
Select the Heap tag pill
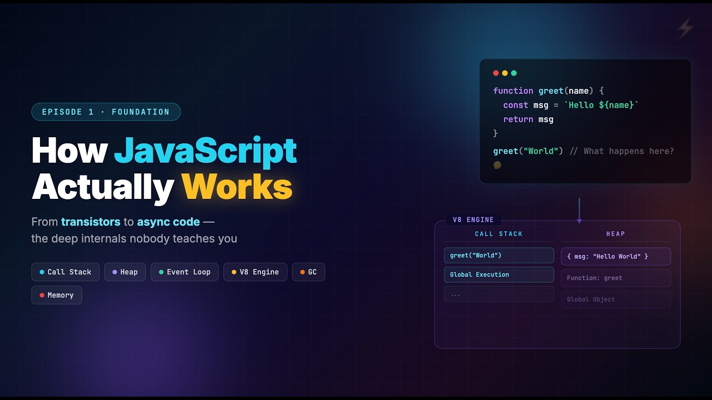pos(125,272)
